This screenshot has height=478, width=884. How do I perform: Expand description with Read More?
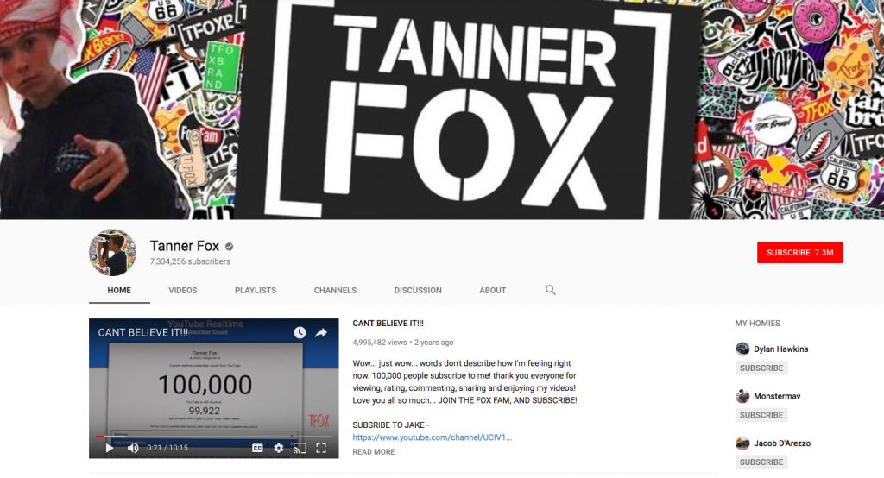point(374,452)
